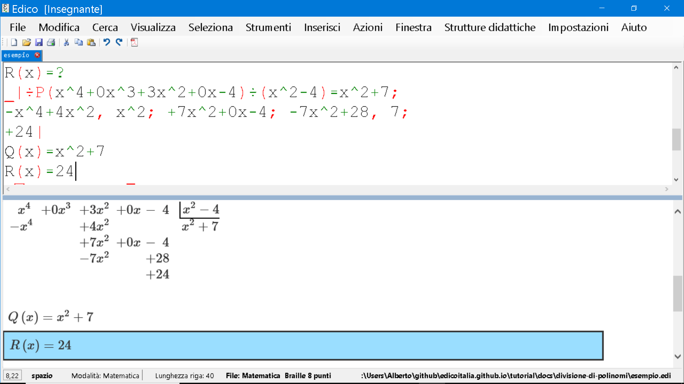Image resolution: width=684 pixels, height=384 pixels.
Task: Click the remainder +24 in the division
Action: [158, 274]
